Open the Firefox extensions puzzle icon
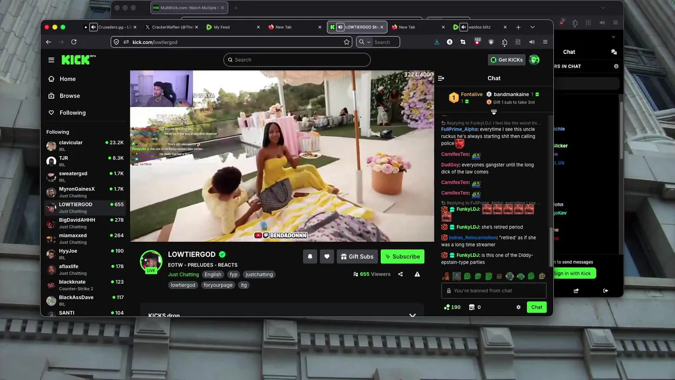The height and width of the screenshot is (380, 675). point(505,42)
